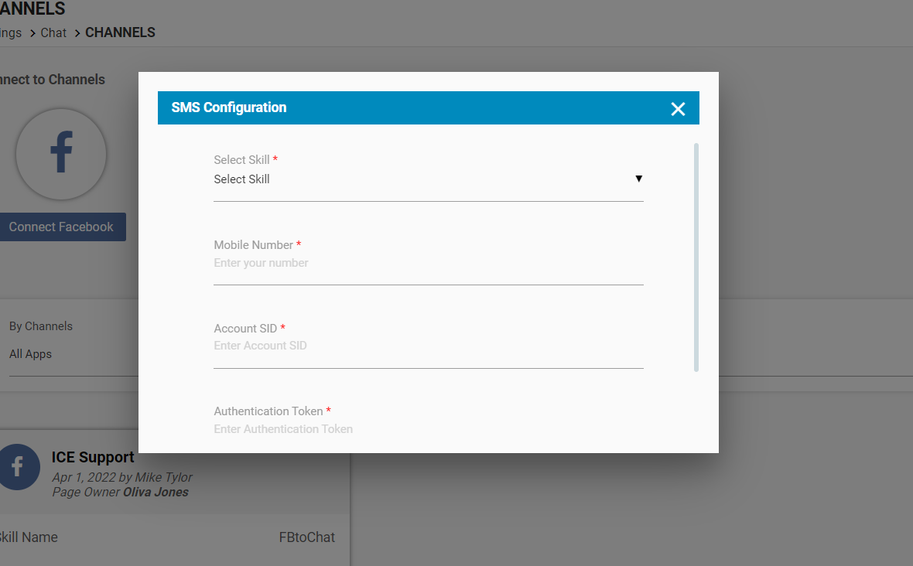Click the CHANNELS breadcrumb item
This screenshot has height=566, width=913.
coord(120,32)
